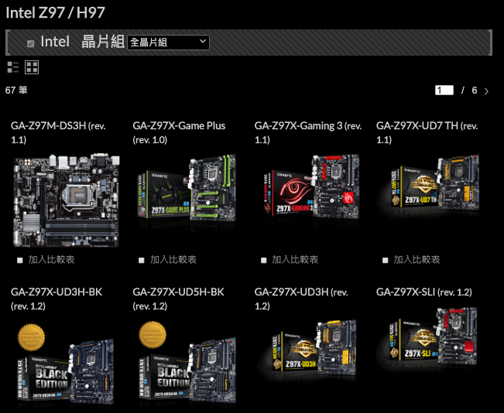504x413 pixels.
Task: Click the page number input field
Action: pyautogui.click(x=444, y=90)
